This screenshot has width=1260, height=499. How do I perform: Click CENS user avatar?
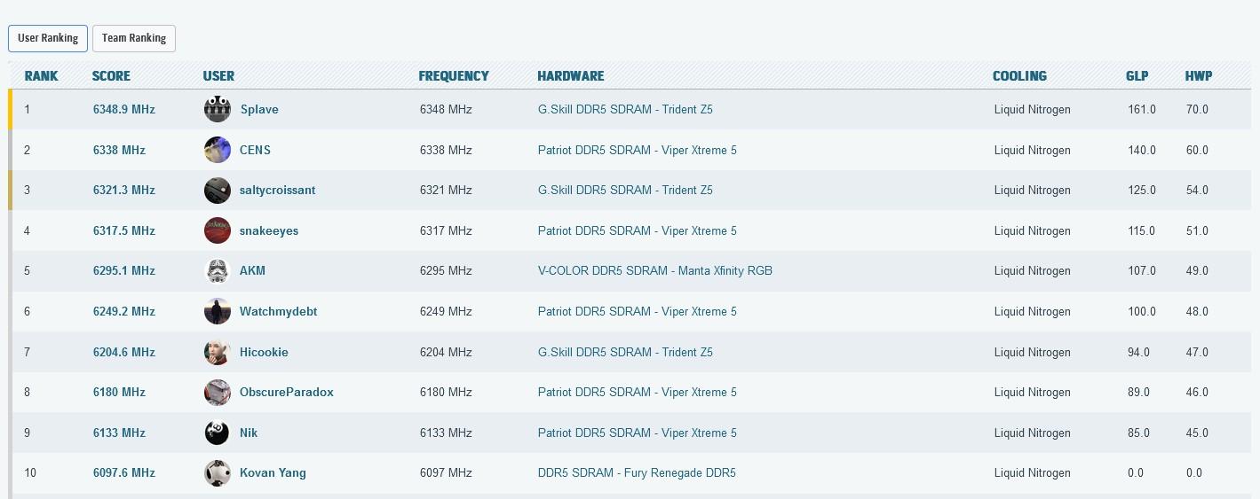tap(218, 150)
